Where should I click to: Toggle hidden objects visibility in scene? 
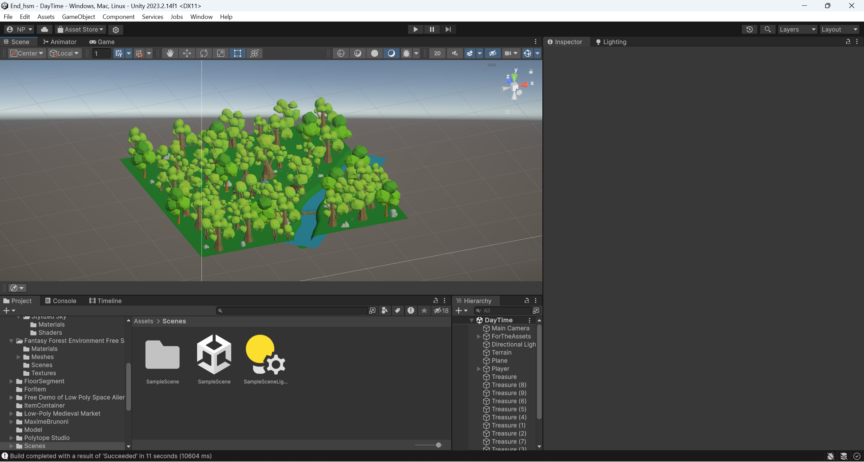click(x=492, y=53)
